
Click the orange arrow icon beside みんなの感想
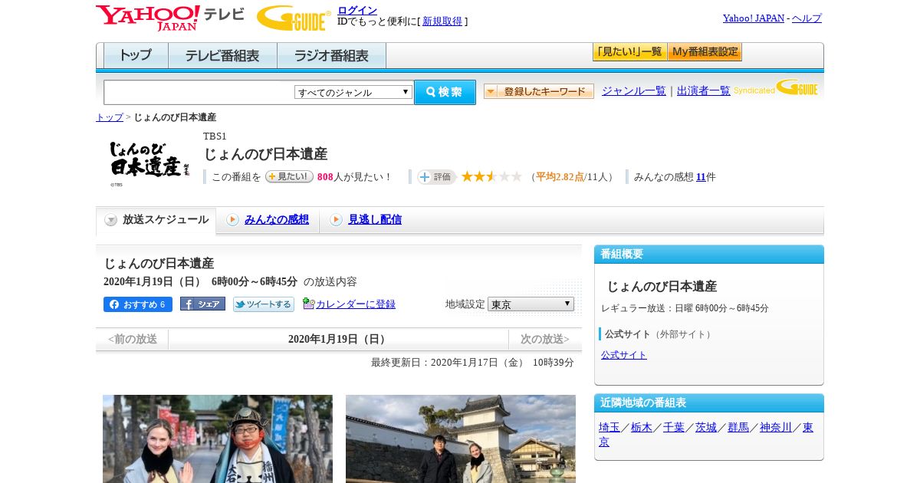(232, 220)
